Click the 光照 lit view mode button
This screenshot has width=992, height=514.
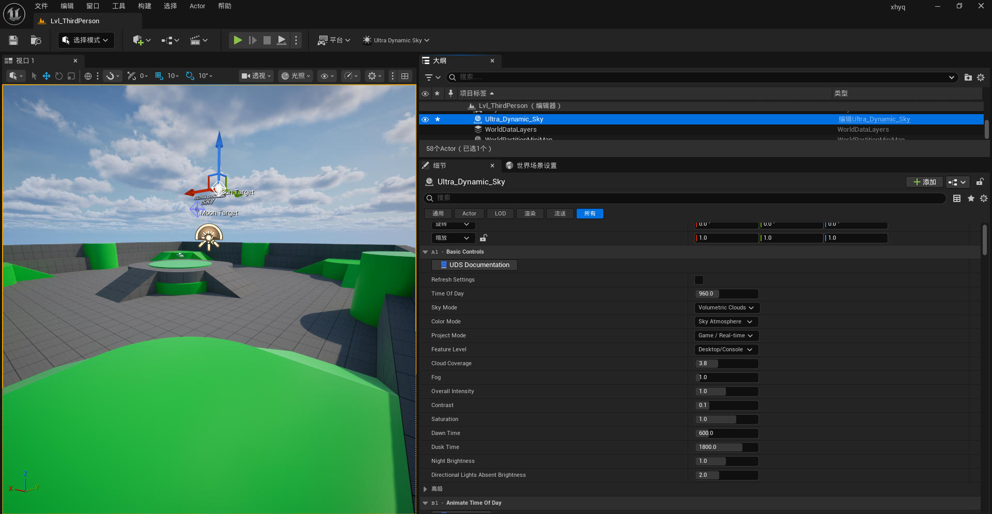click(x=296, y=76)
